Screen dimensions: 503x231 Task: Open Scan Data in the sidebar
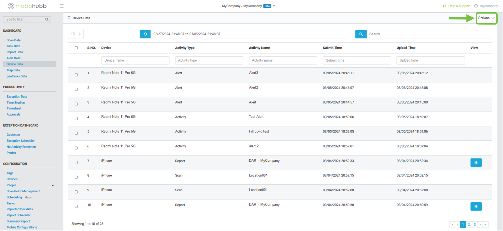click(x=14, y=40)
